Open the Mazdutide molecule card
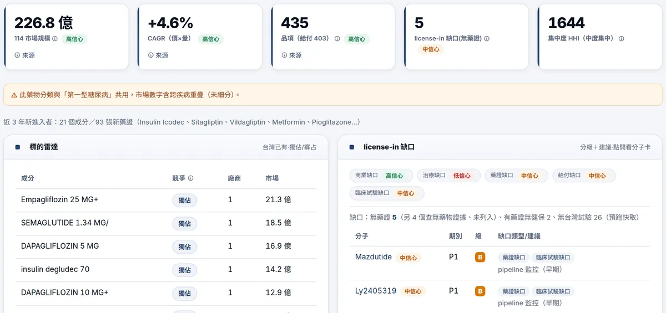Viewport: 666px width, 313px height. tap(374, 257)
